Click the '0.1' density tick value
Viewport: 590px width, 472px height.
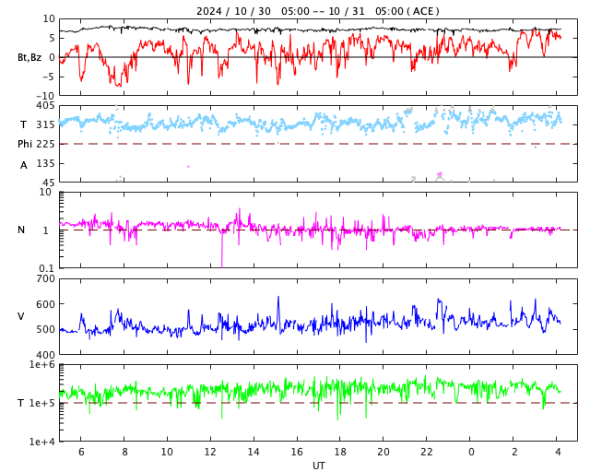(x=47, y=268)
